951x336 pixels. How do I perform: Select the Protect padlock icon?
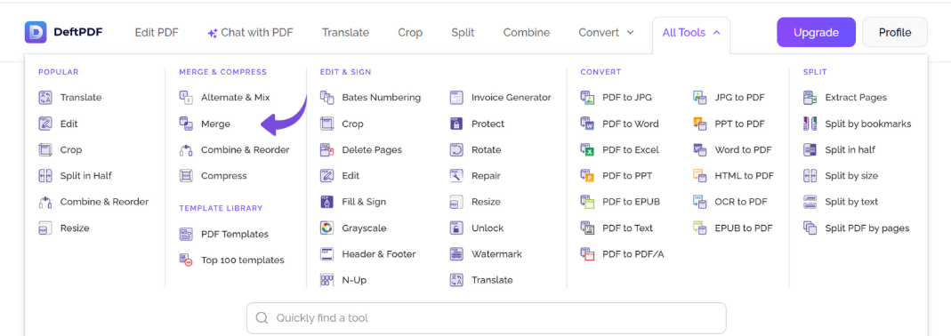point(456,124)
